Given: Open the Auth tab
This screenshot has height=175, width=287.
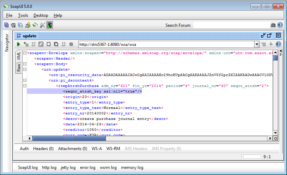Looking at the screenshot, I should click(x=24, y=149).
